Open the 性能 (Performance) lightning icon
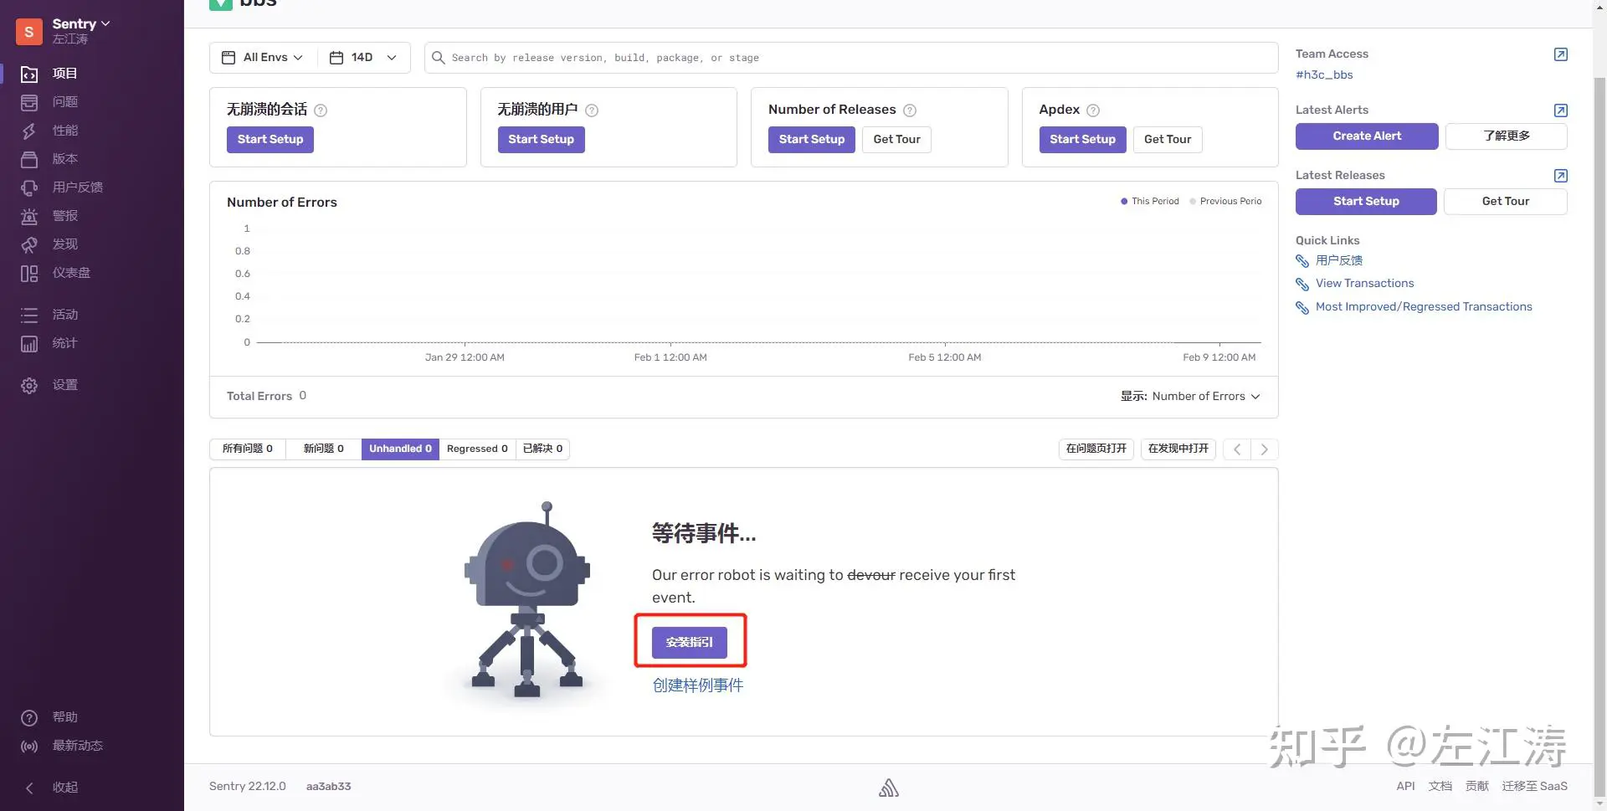This screenshot has width=1607, height=811. (x=29, y=131)
